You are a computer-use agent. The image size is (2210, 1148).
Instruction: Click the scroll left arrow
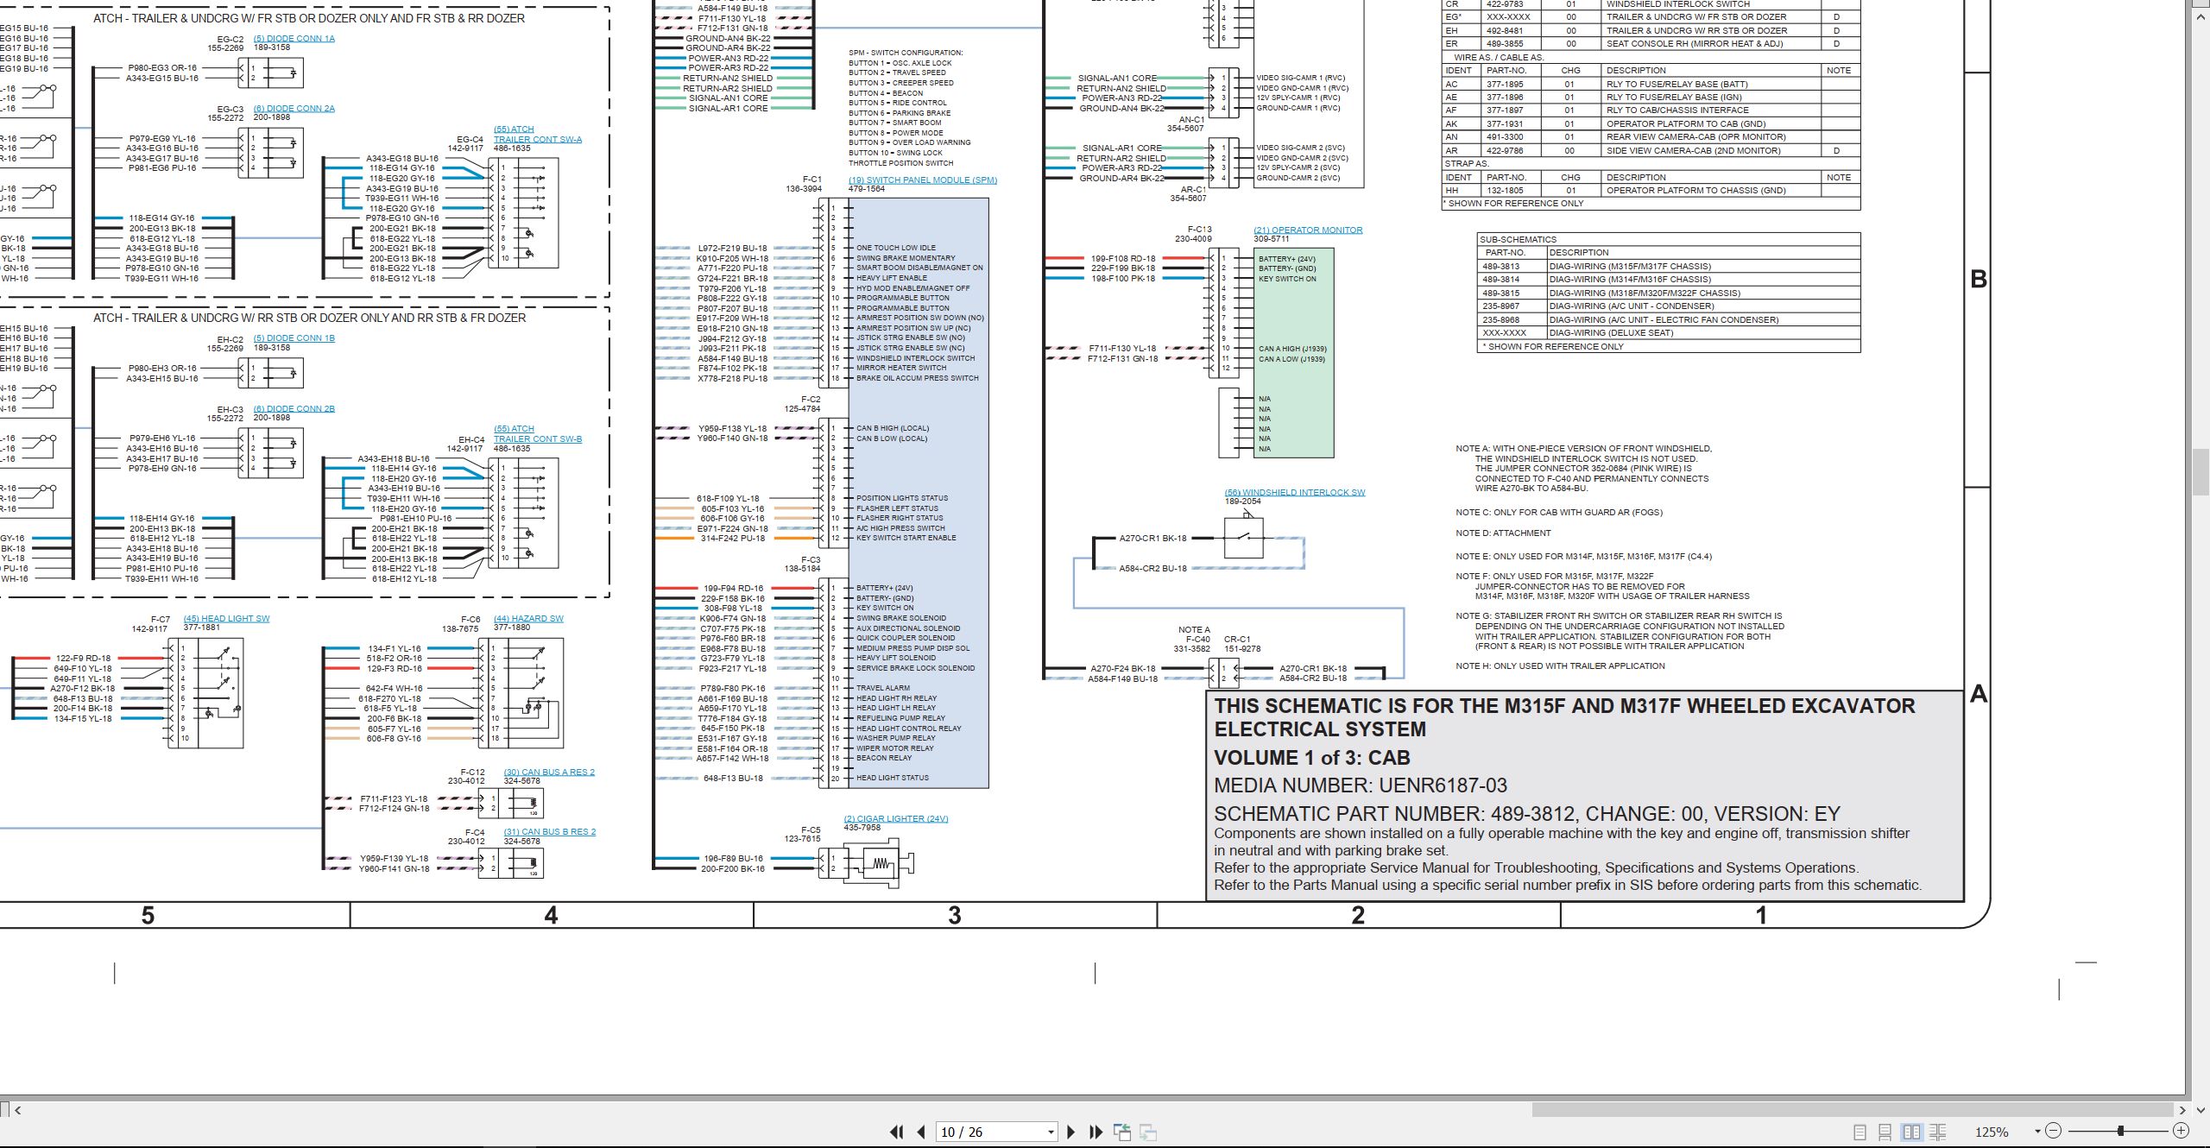[17, 1110]
